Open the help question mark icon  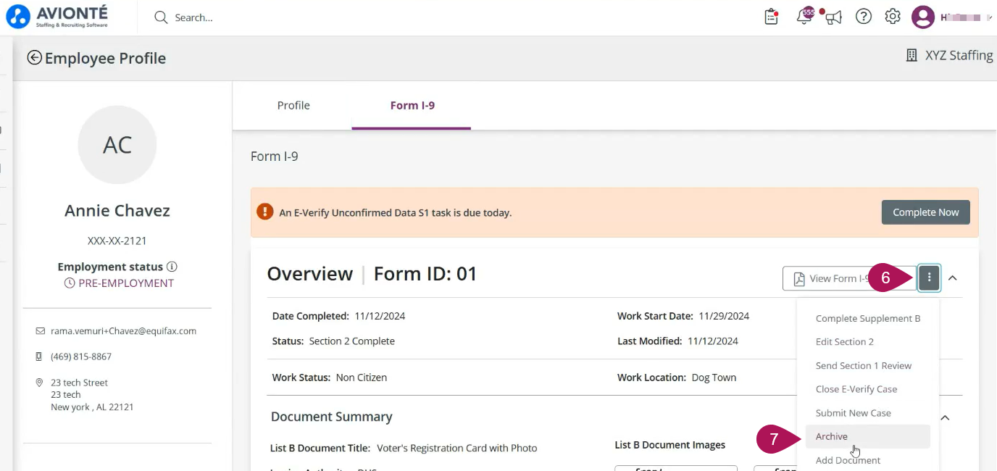tap(864, 17)
